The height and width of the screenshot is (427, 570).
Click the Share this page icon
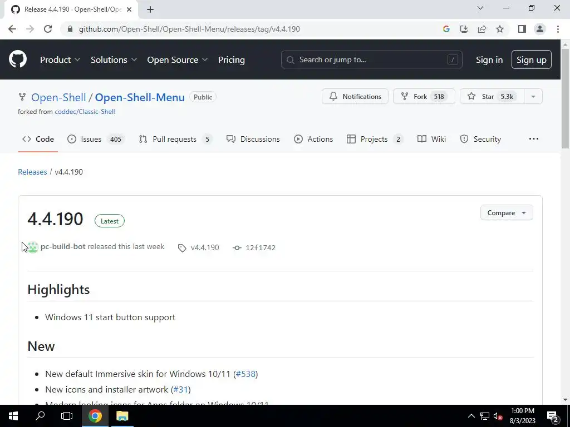(x=482, y=29)
